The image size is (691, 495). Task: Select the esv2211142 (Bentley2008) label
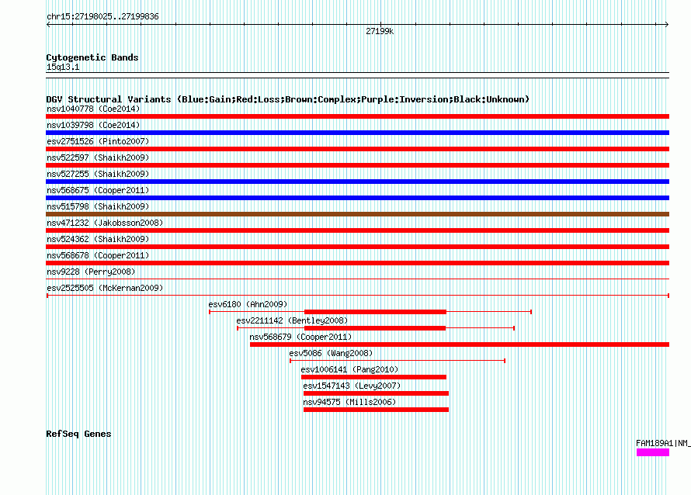[292, 320]
